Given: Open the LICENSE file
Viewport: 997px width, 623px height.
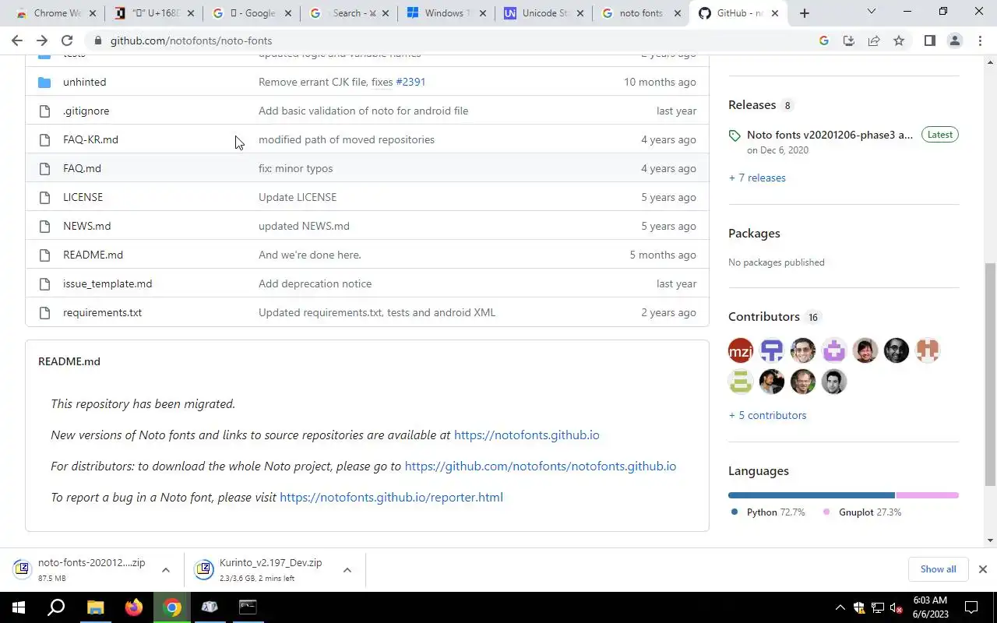Looking at the screenshot, I should coord(83,197).
